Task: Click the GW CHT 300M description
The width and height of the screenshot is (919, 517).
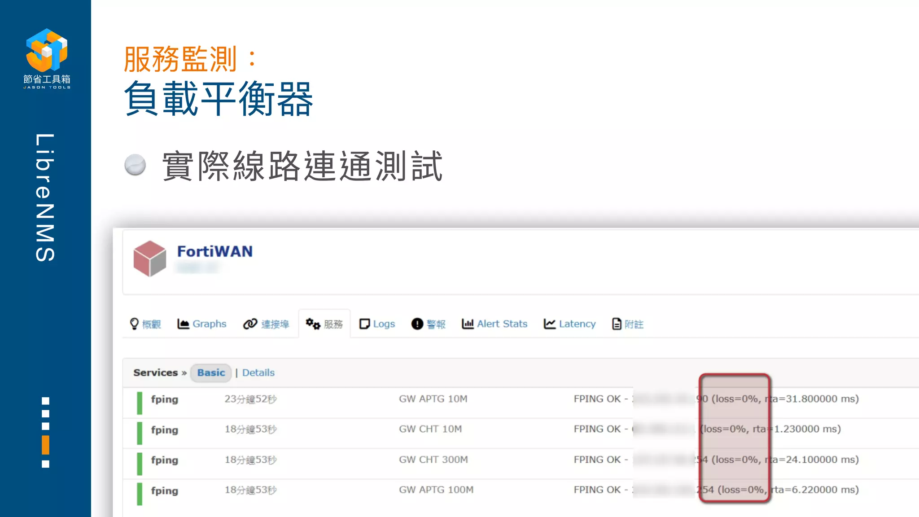Action: (433, 459)
